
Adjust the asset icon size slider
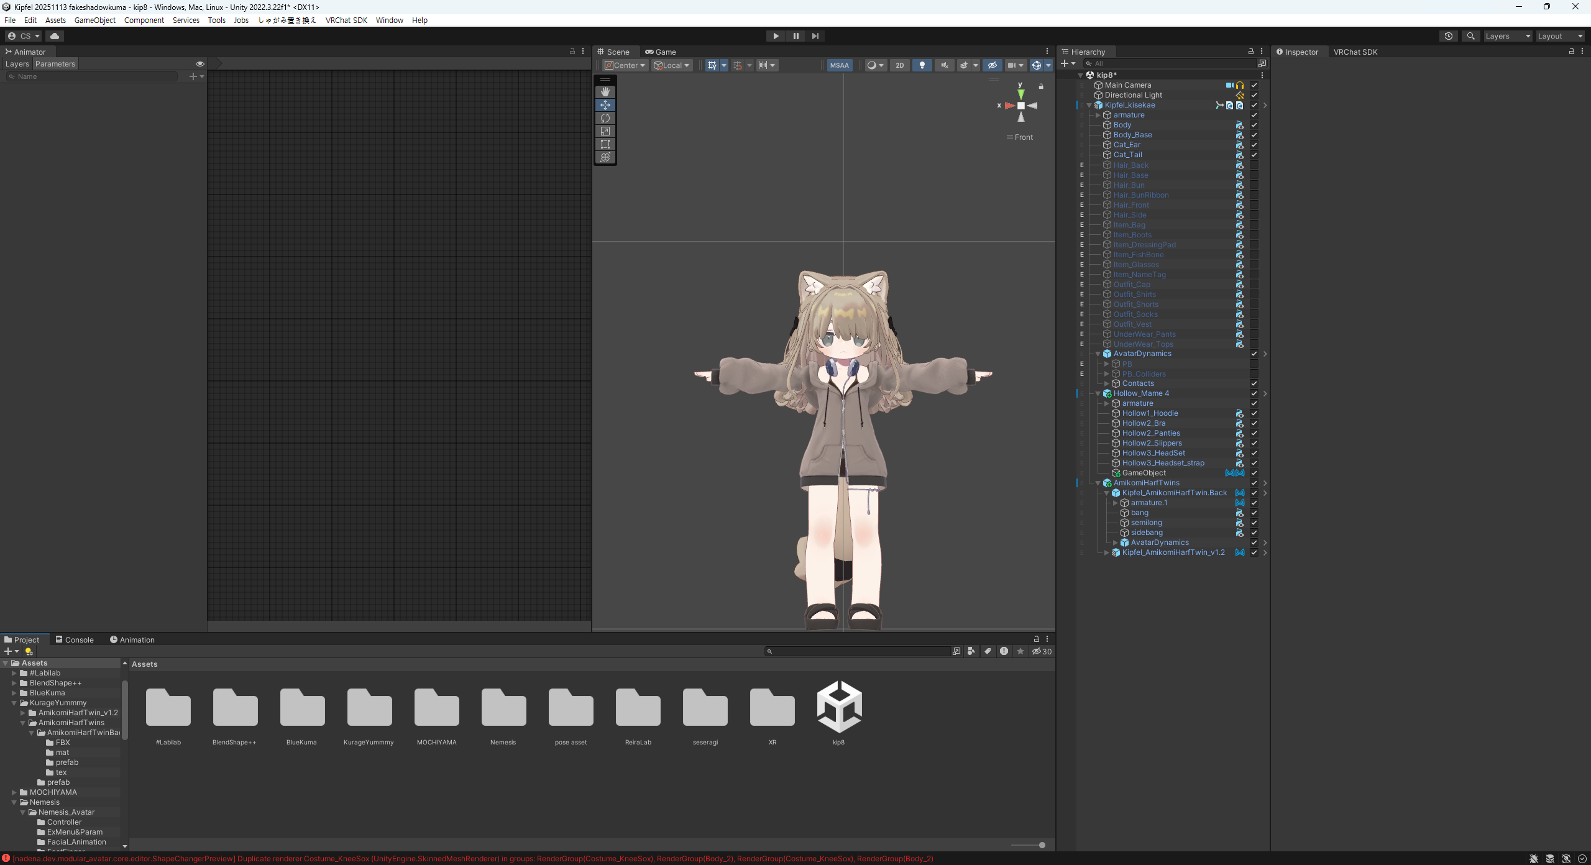(1042, 845)
